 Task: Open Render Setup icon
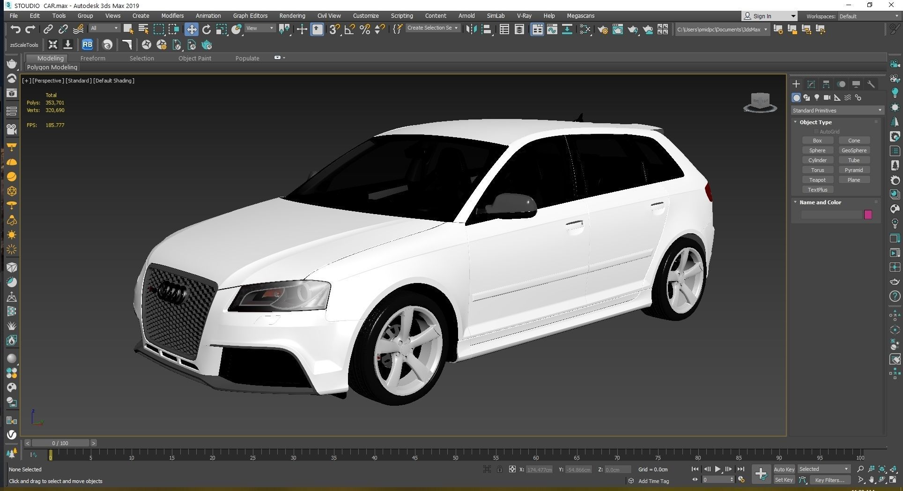(x=603, y=30)
